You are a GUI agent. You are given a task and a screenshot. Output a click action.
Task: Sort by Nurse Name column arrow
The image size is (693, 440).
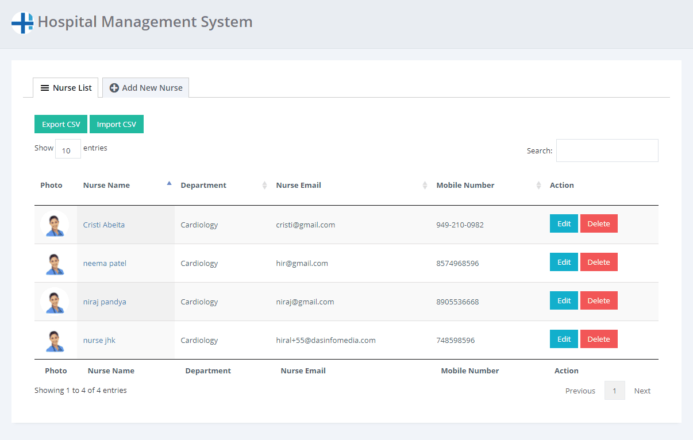coord(169,184)
